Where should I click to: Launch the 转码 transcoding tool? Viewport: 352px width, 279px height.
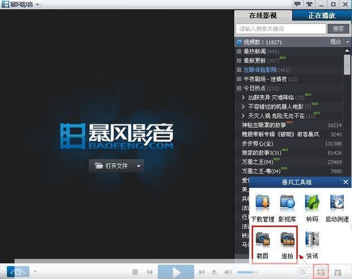[312, 208]
